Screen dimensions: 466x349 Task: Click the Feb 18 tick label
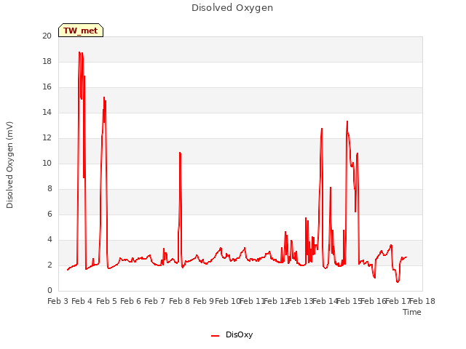[422, 301]
